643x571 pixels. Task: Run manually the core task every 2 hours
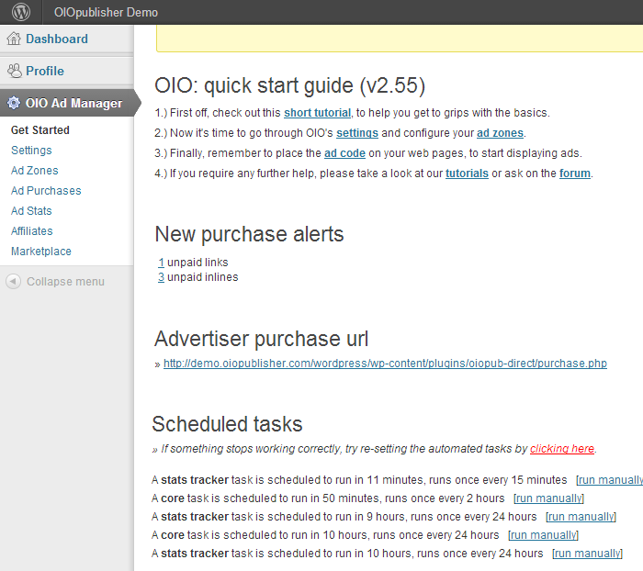coord(548,498)
